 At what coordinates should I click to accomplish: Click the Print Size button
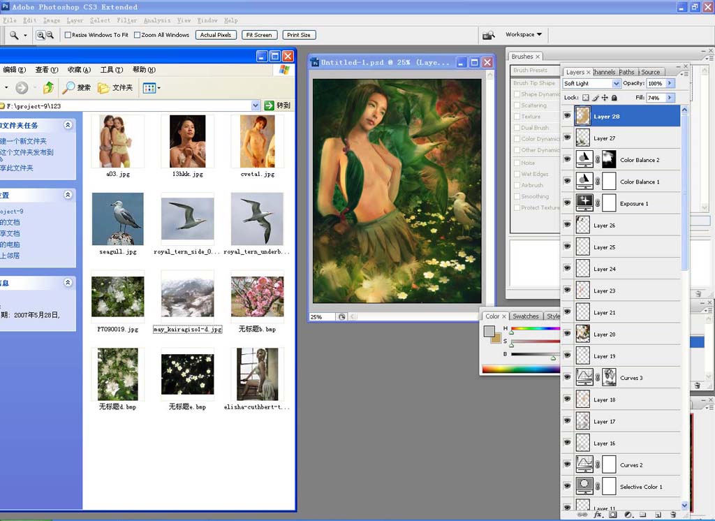point(299,35)
